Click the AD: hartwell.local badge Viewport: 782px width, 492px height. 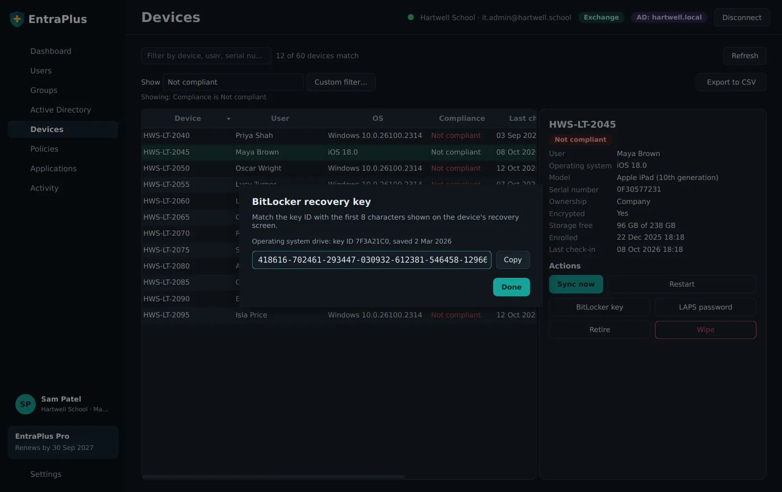tap(669, 18)
